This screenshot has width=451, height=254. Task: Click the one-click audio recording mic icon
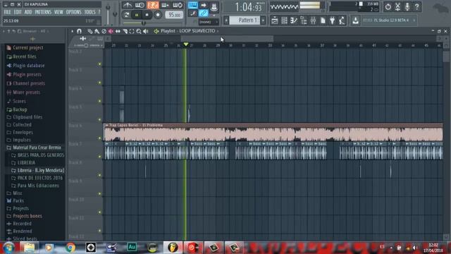(x=407, y=6)
